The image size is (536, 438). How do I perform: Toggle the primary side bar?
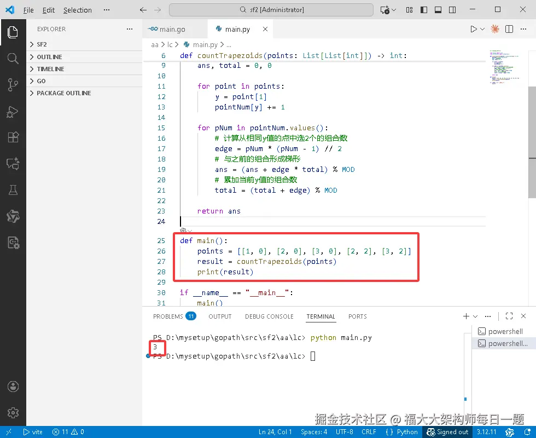click(x=424, y=10)
